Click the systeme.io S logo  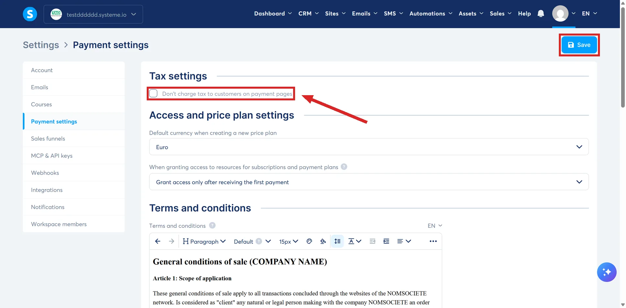click(30, 14)
